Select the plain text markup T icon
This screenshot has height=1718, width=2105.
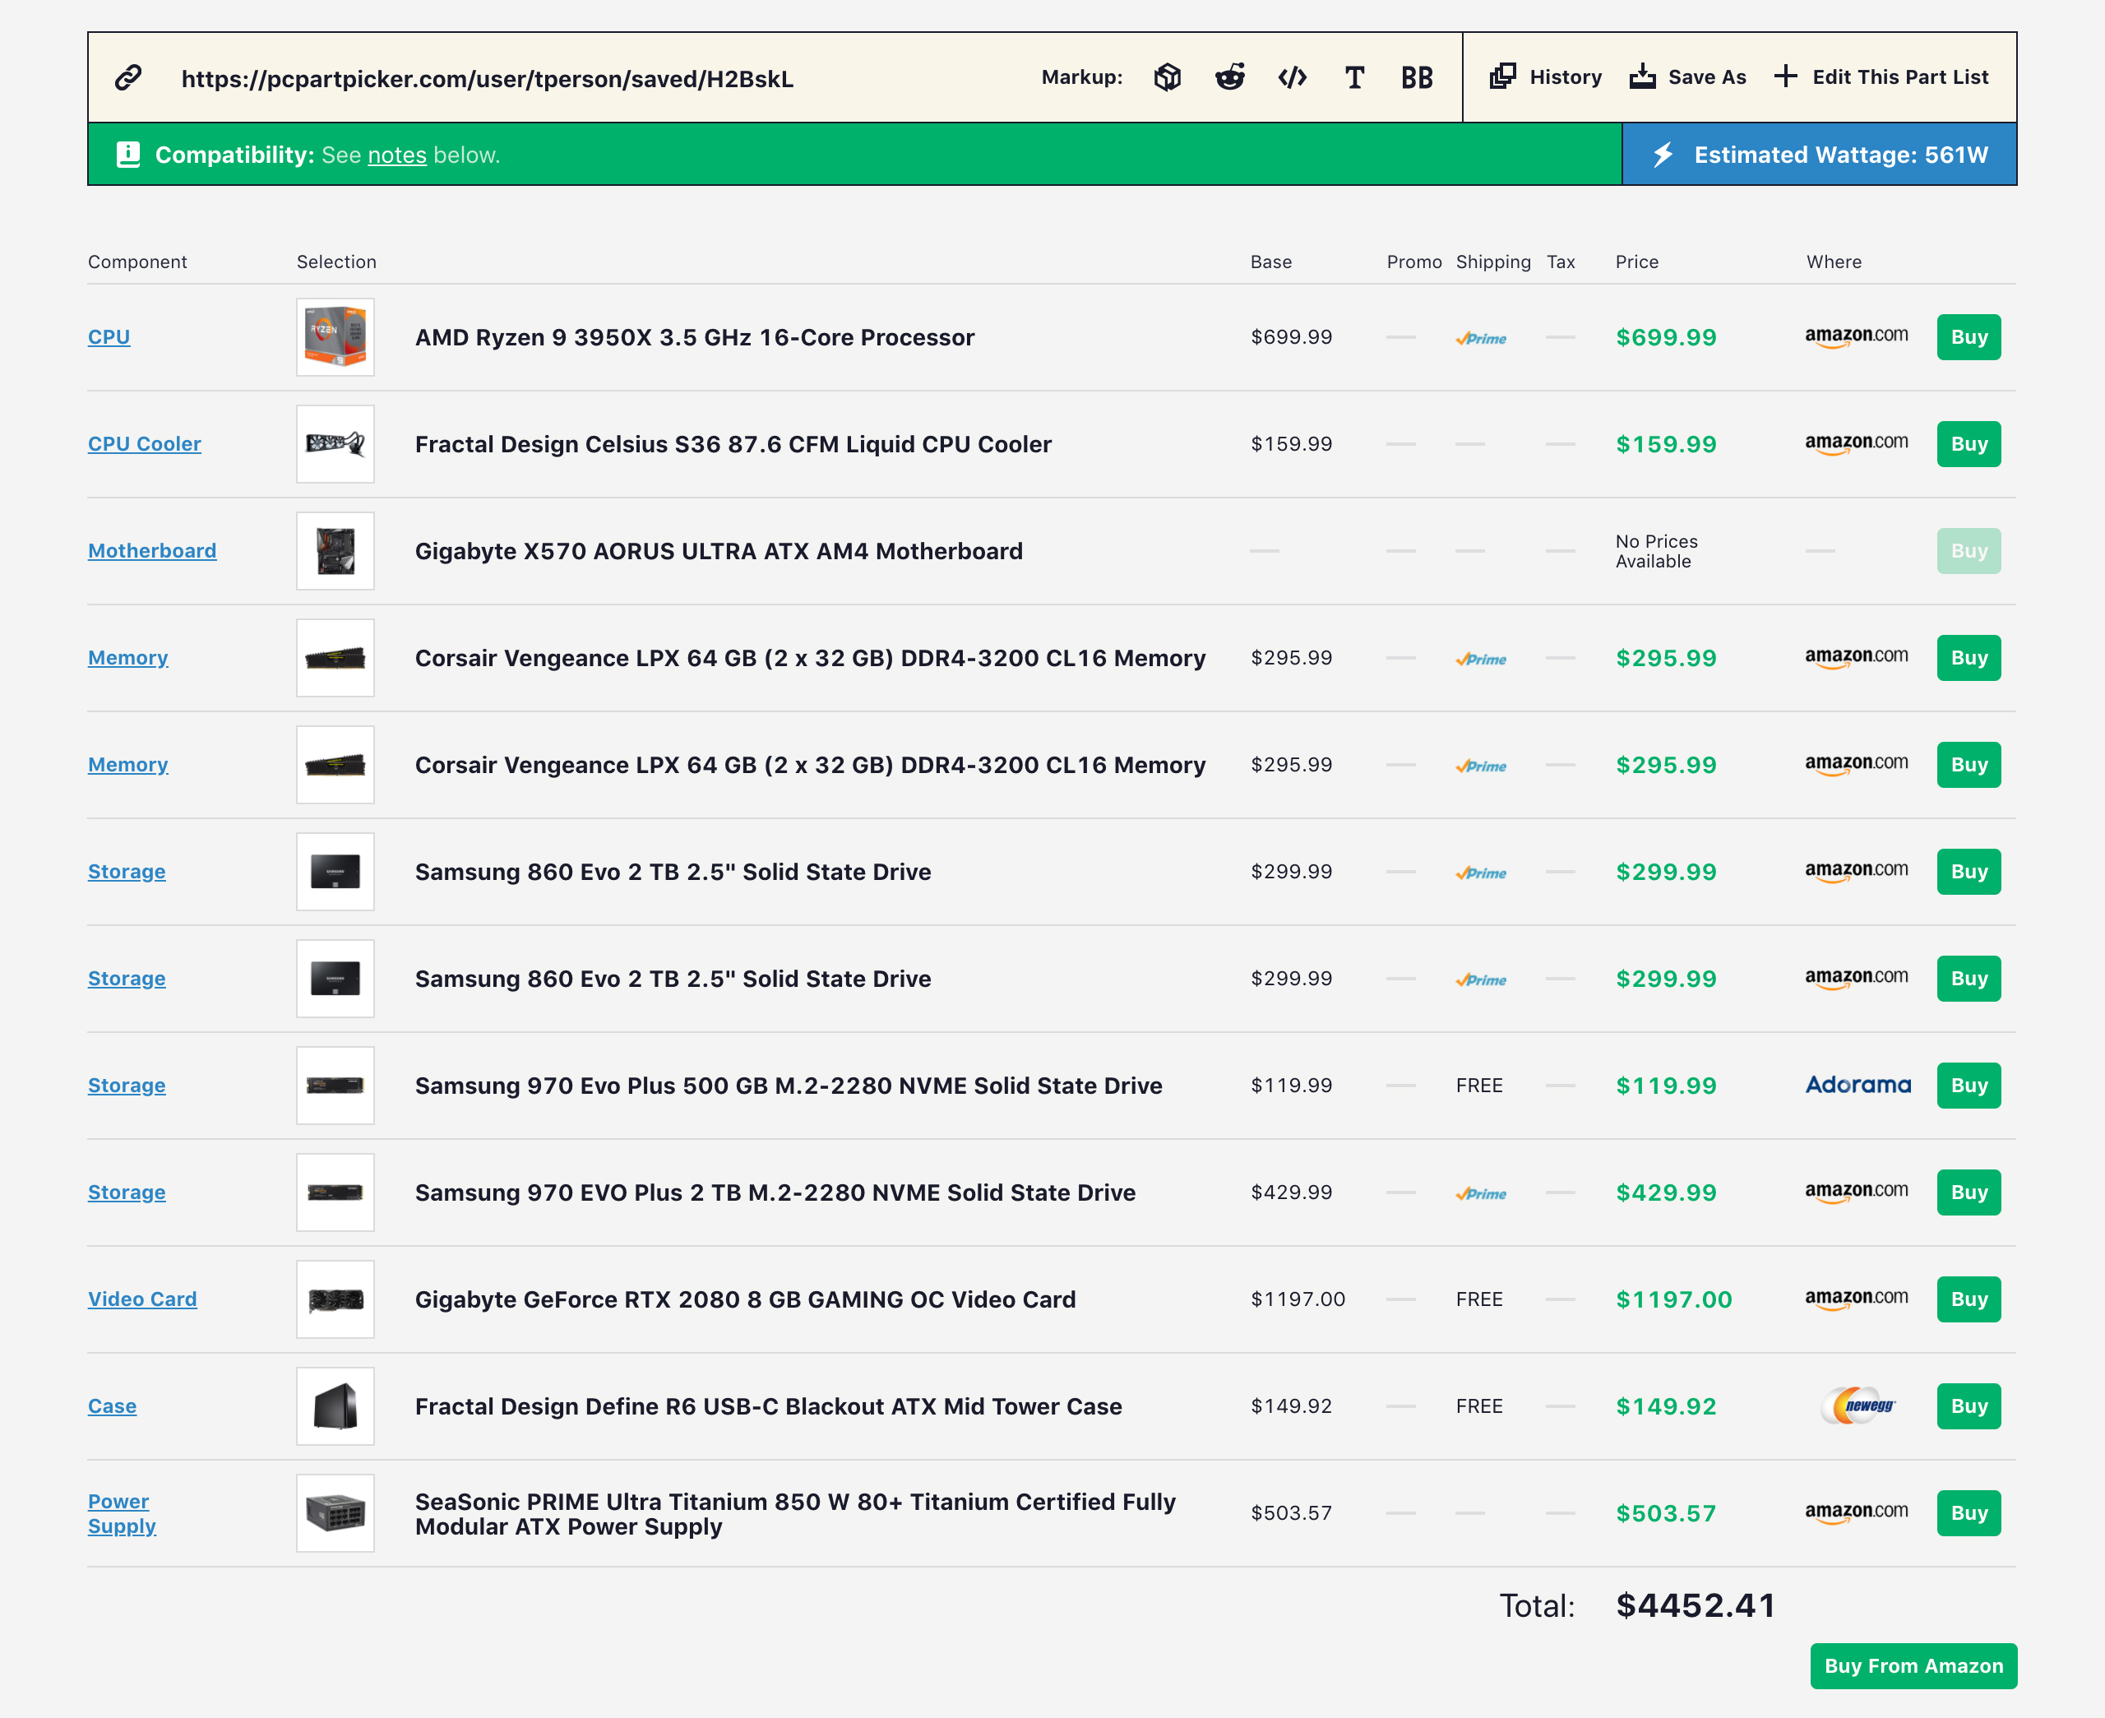(1354, 77)
